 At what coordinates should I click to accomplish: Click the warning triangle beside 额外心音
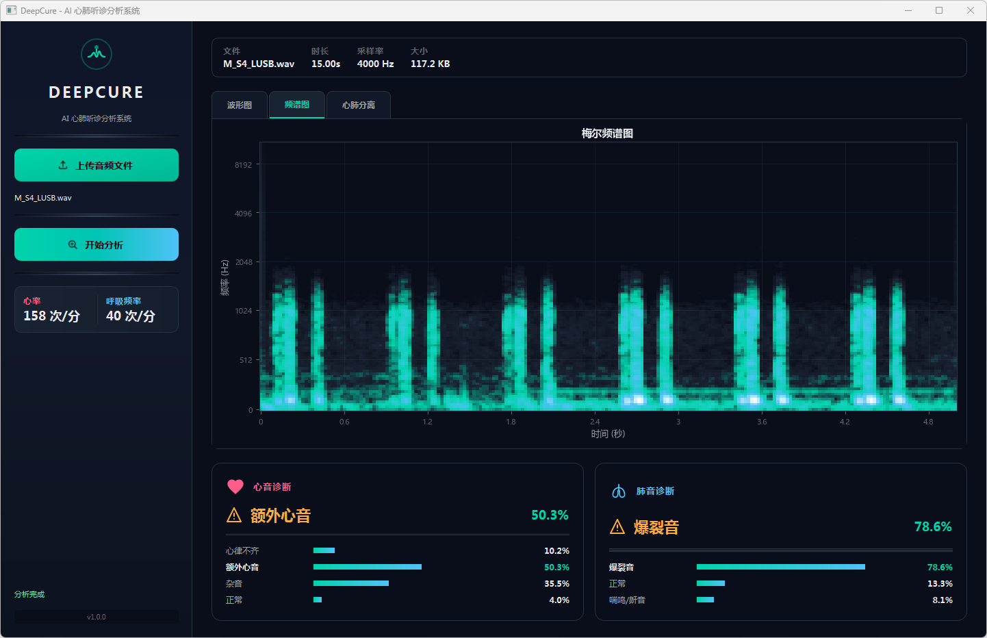[x=234, y=515]
